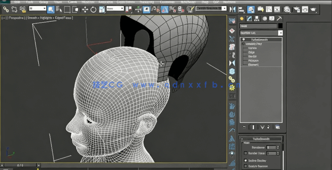The image size is (332, 170).
Task: Open the Rendered Frame Window
Action: [x=305, y=9]
